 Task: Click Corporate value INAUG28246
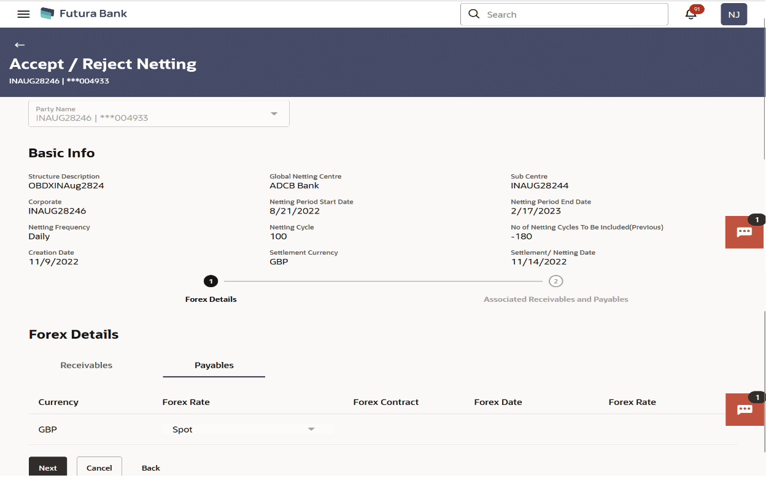(x=57, y=211)
